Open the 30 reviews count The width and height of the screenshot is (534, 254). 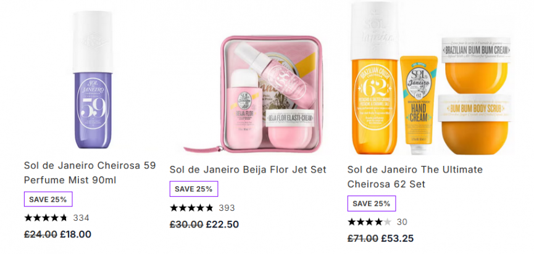coord(401,222)
